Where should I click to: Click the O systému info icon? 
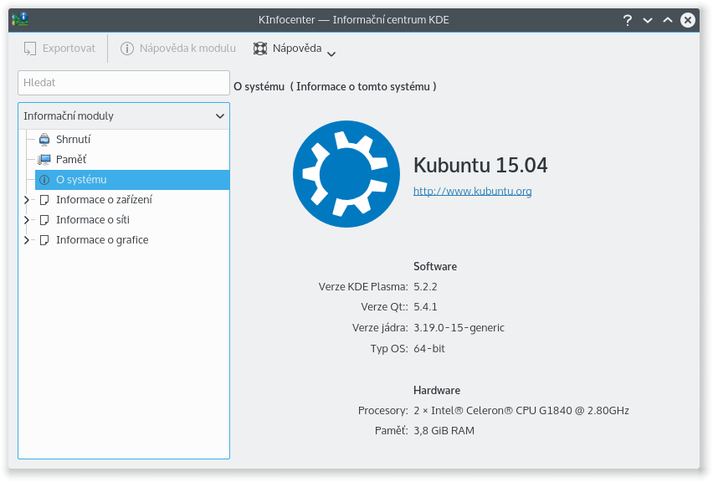44,180
